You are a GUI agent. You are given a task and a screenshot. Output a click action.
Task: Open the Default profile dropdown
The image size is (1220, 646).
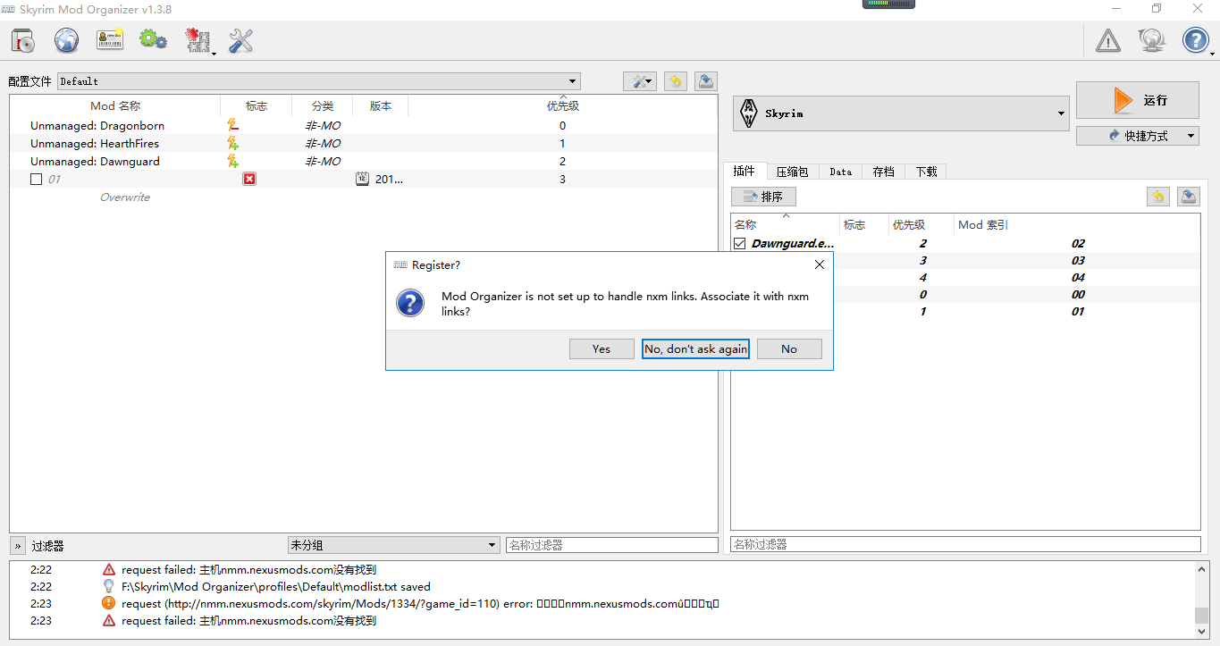click(x=319, y=81)
